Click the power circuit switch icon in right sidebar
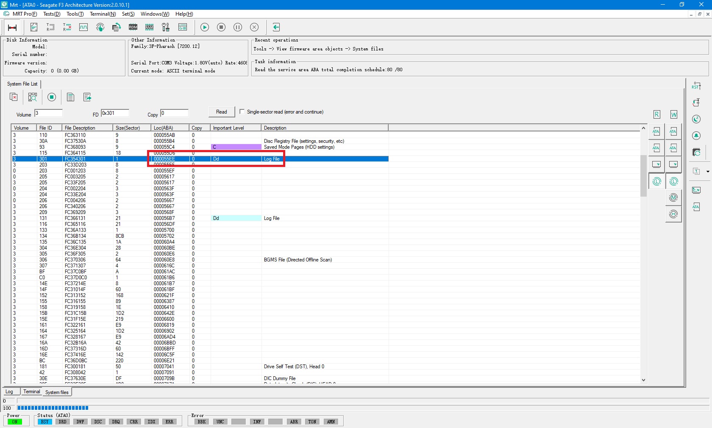 point(696,102)
